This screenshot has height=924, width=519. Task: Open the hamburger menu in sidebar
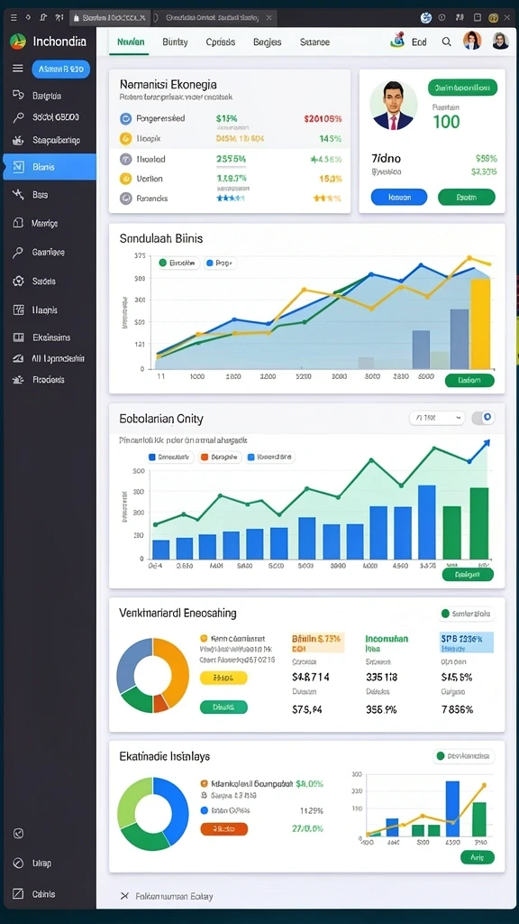(18, 69)
